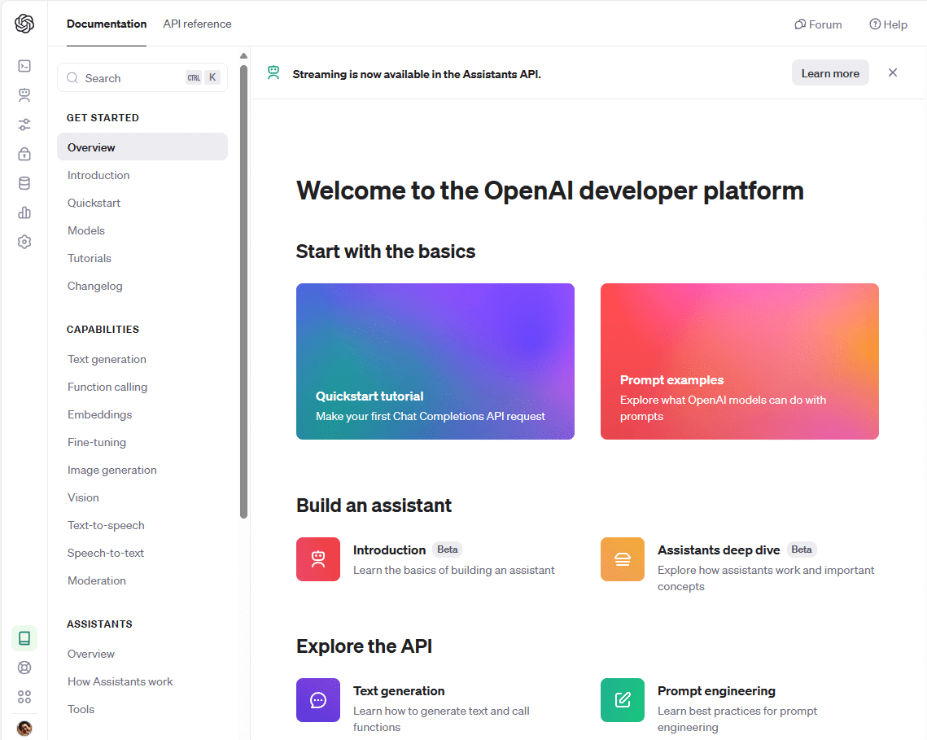Open the Assistants robot icon in the sidebar
Screen dimensions: 927x740
[24, 94]
